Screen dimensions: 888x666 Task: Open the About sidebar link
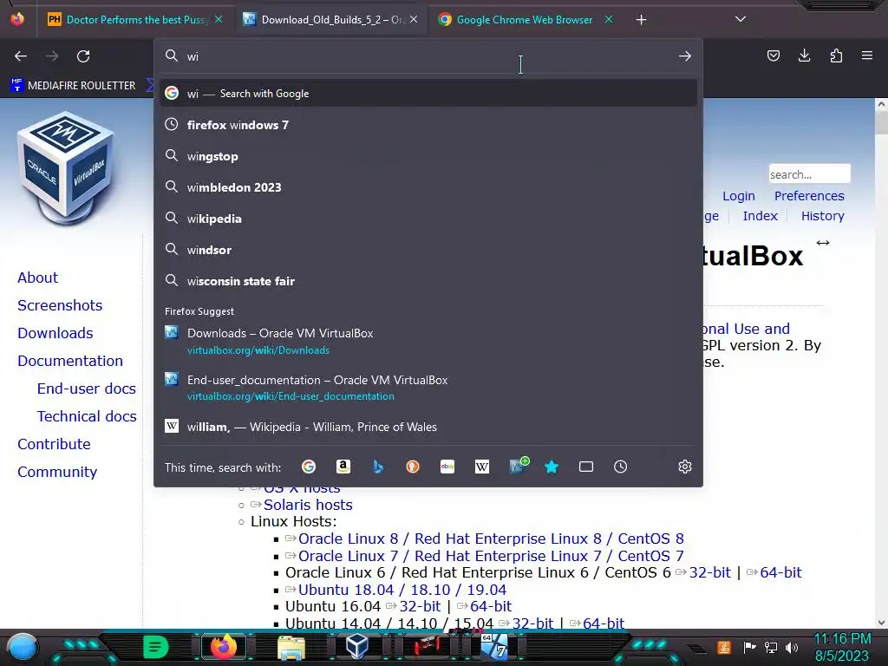pos(38,277)
